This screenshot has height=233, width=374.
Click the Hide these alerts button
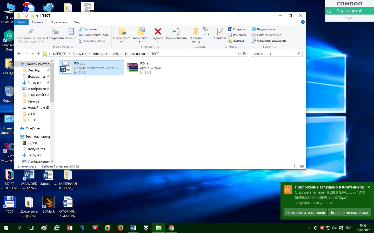pos(305,213)
